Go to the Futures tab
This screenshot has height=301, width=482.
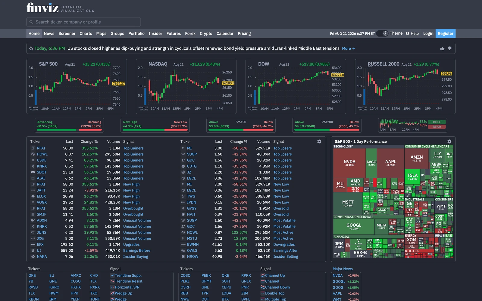tap(174, 33)
